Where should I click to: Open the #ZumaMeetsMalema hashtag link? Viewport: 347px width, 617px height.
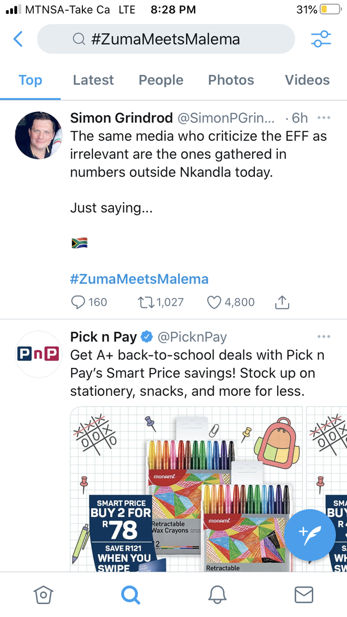[x=139, y=279]
